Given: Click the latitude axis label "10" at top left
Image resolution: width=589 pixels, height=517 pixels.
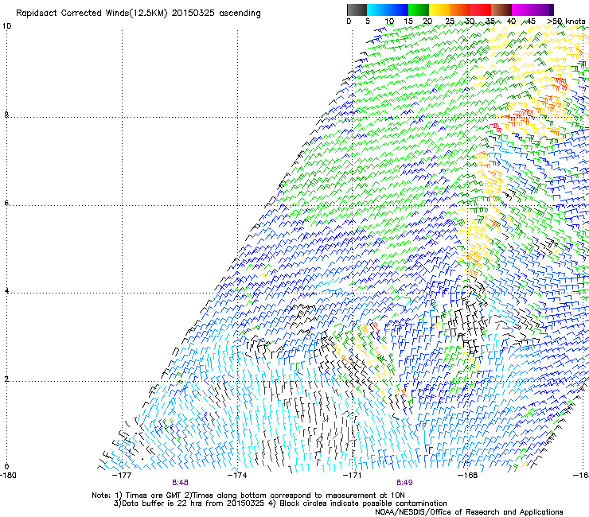Looking at the screenshot, I should [6, 26].
